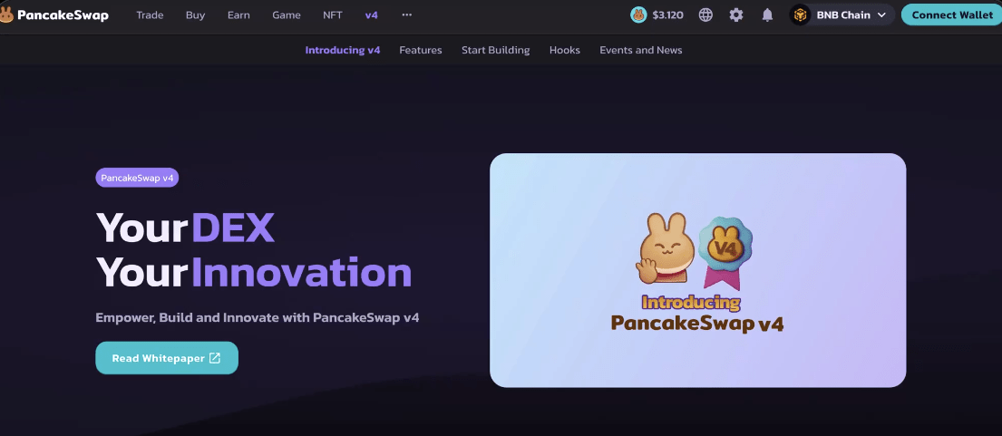Expand the BNB Chain dropdown chevron
1002x436 pixels.
tap(882, 15)
